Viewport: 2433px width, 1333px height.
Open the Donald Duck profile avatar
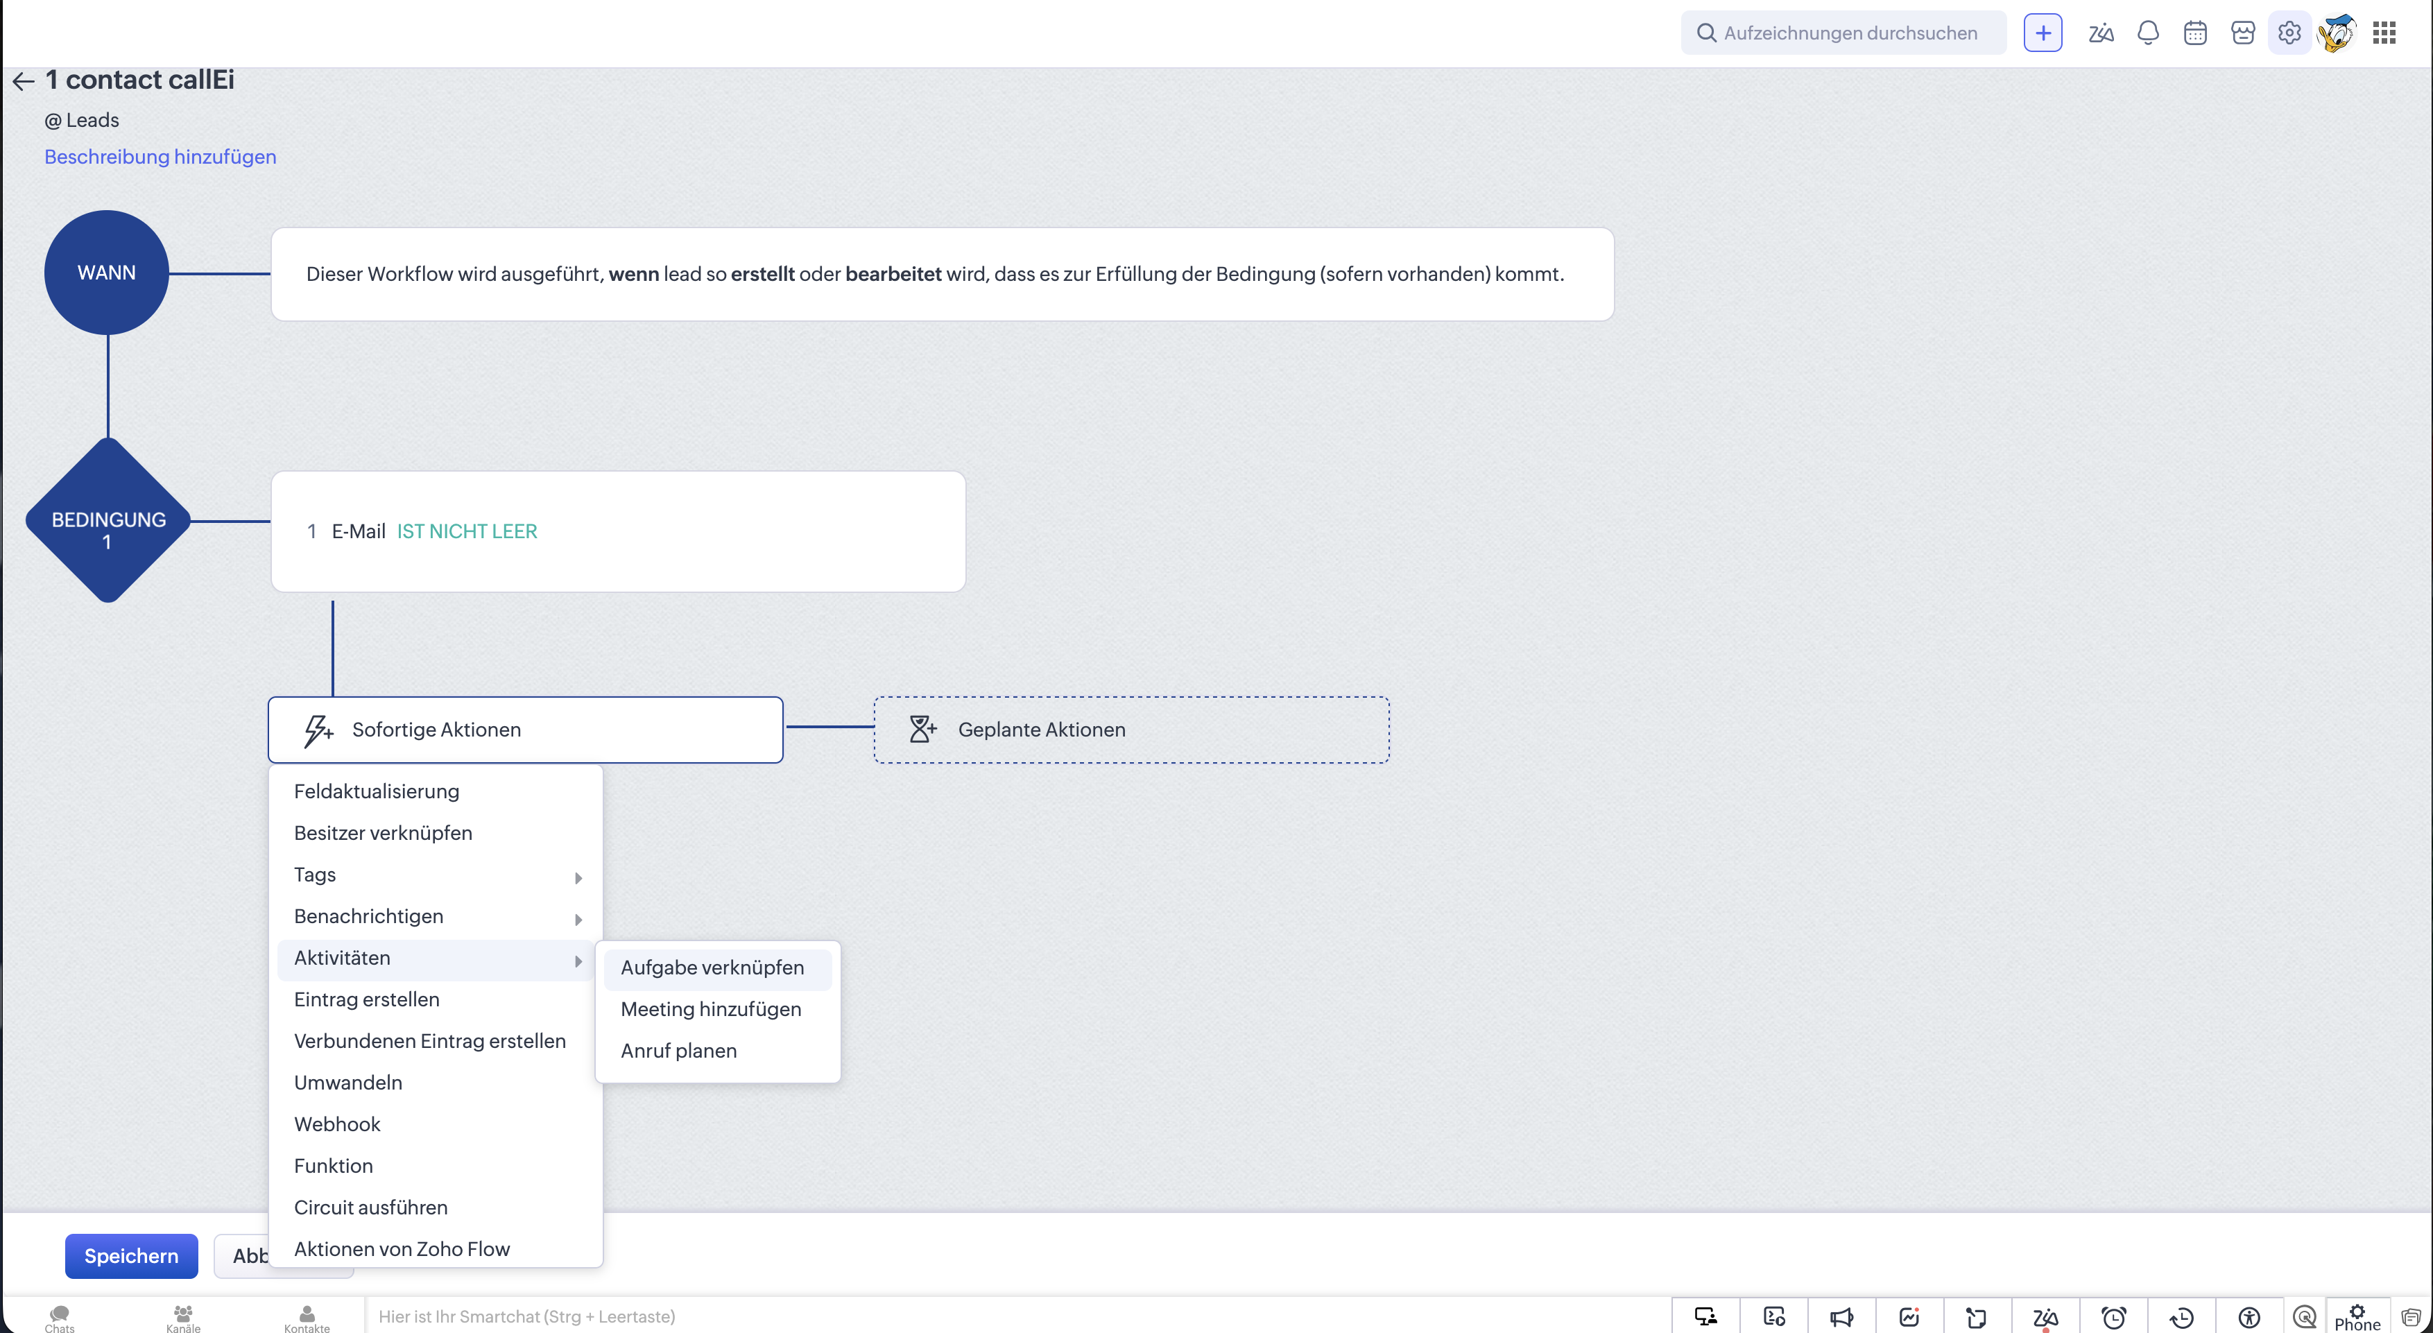pos(2337,33)
